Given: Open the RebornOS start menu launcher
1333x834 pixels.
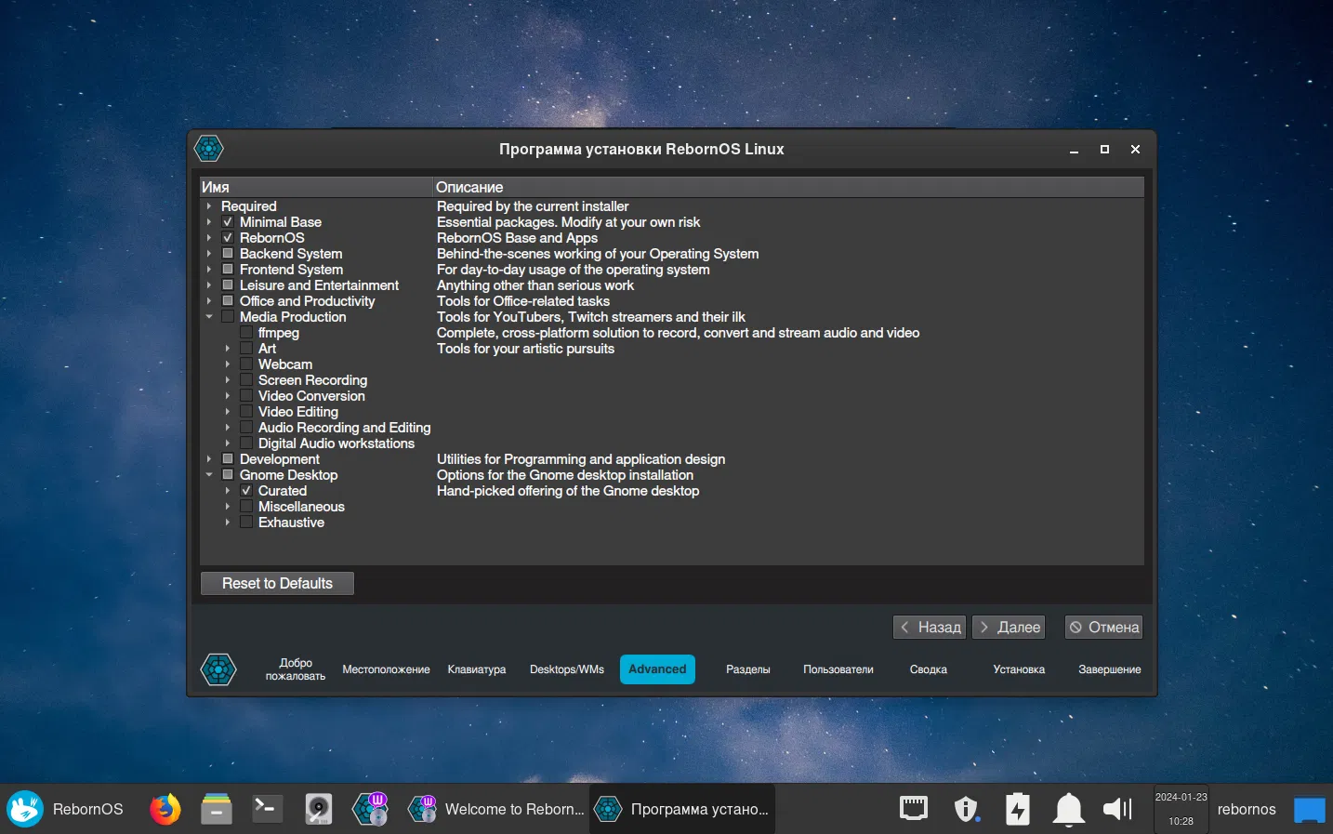Looking at the screenshot, I should (x=65, y=809).
